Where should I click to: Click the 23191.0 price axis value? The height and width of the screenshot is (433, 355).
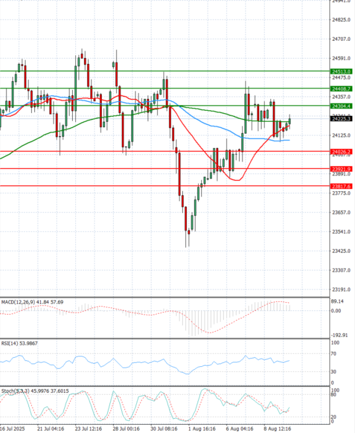point(341,289)
